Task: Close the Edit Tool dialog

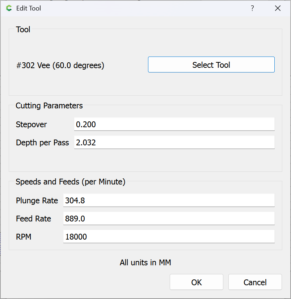Action: tap(278, 8)
